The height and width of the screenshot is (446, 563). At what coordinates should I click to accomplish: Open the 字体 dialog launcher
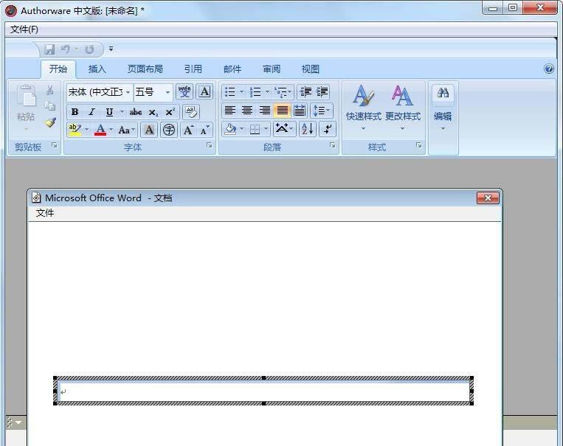209,145
